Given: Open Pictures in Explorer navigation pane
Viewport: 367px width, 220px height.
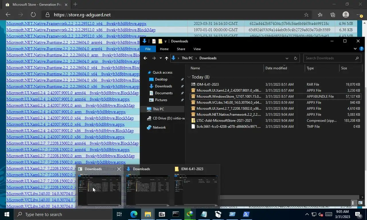Looking at the screenshot, I should (x=161, y=100).
